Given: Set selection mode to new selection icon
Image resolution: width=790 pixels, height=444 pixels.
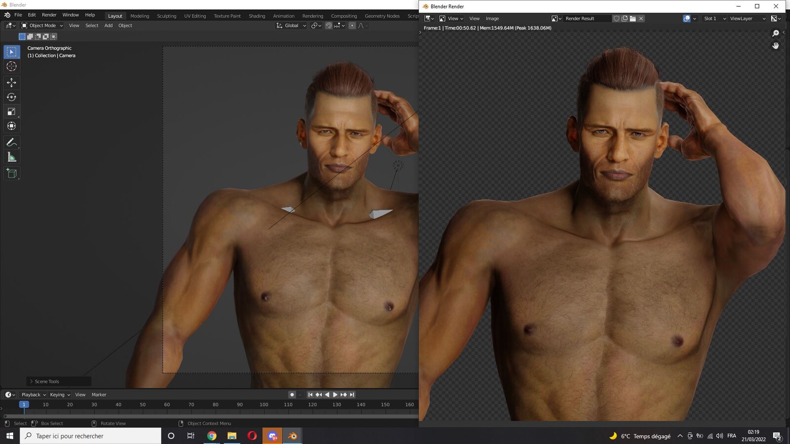Looking at the screenshot, I should [x=22, y=37].
